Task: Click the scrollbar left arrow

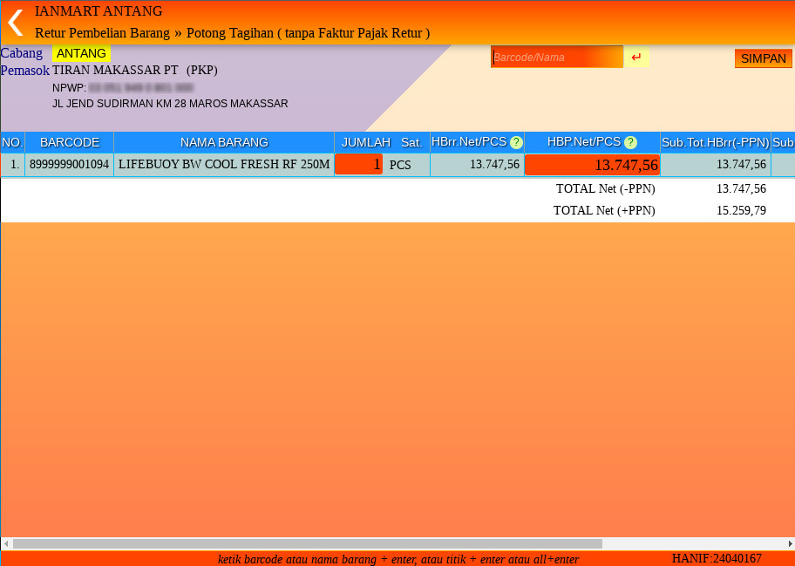Action: 6,543
